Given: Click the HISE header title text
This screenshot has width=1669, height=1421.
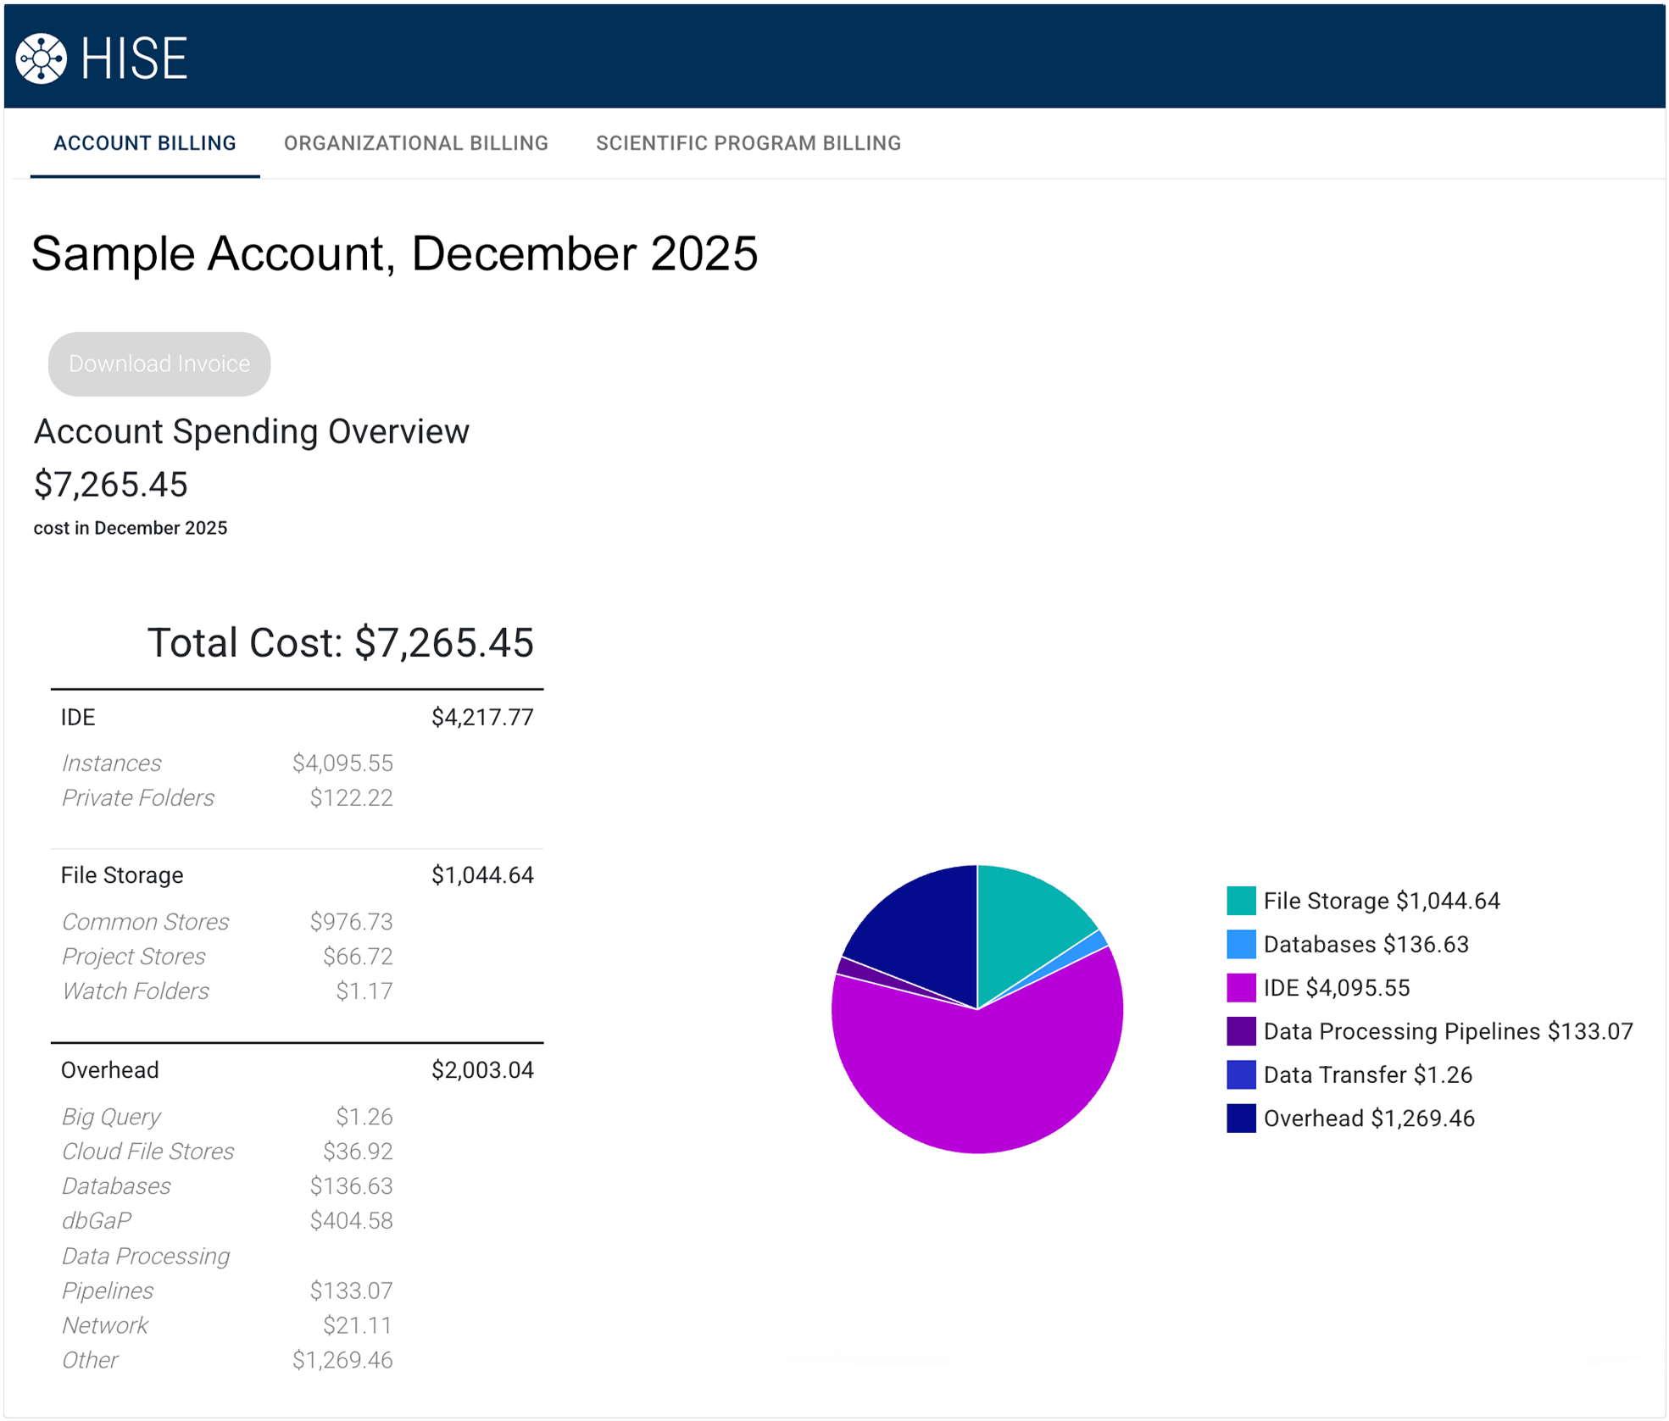Looking at the screenshot, I should [134, 58].
